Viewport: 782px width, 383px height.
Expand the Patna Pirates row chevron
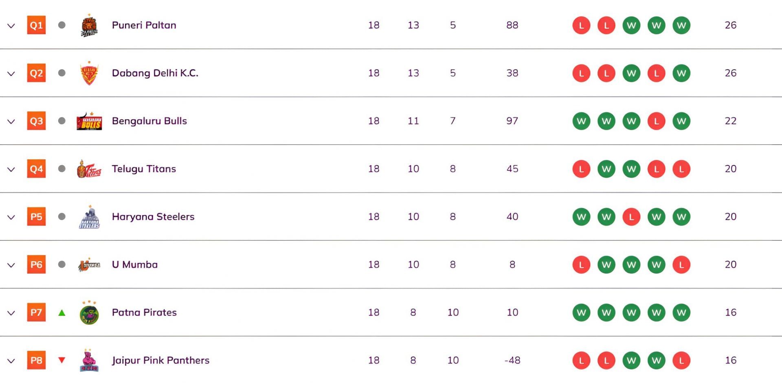coord(11,313)
